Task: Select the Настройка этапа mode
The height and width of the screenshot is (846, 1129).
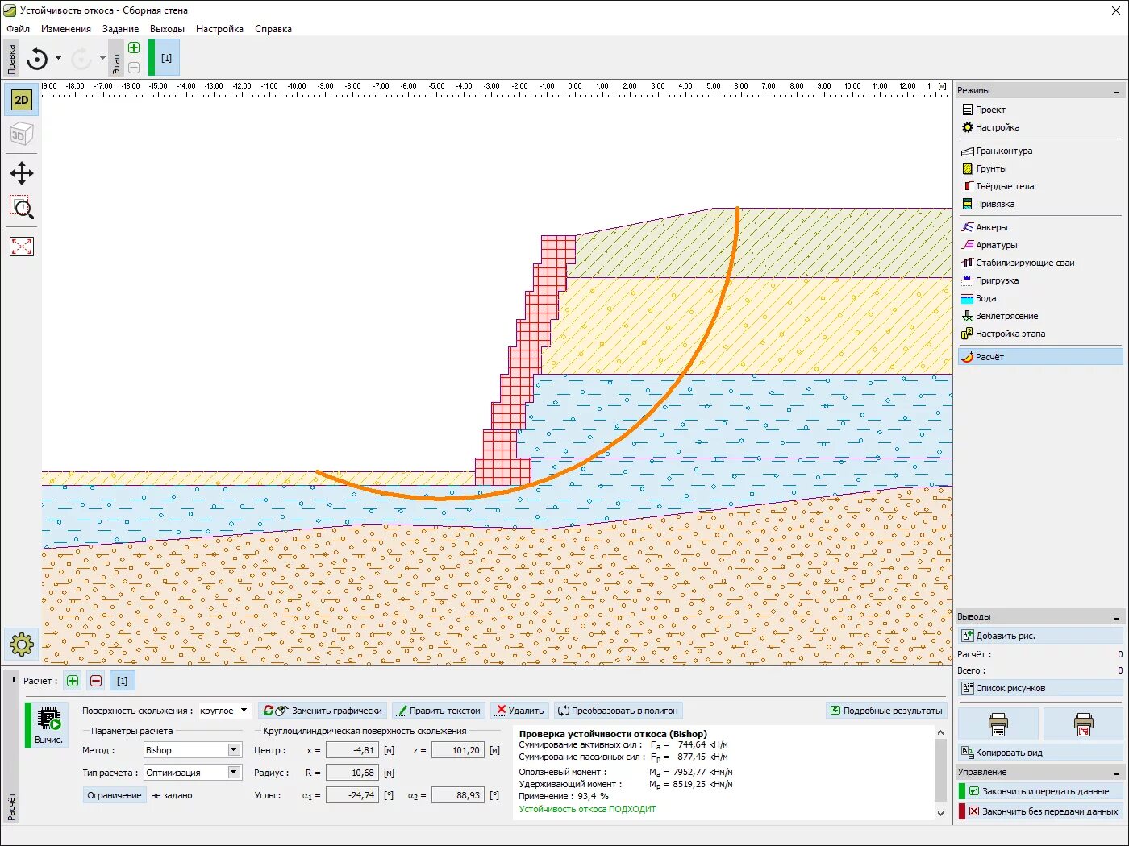Action: tap(1040, 334)
